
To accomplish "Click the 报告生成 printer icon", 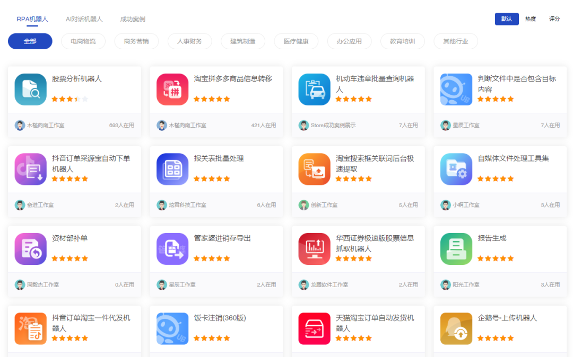I will click(x=456, y=249).
